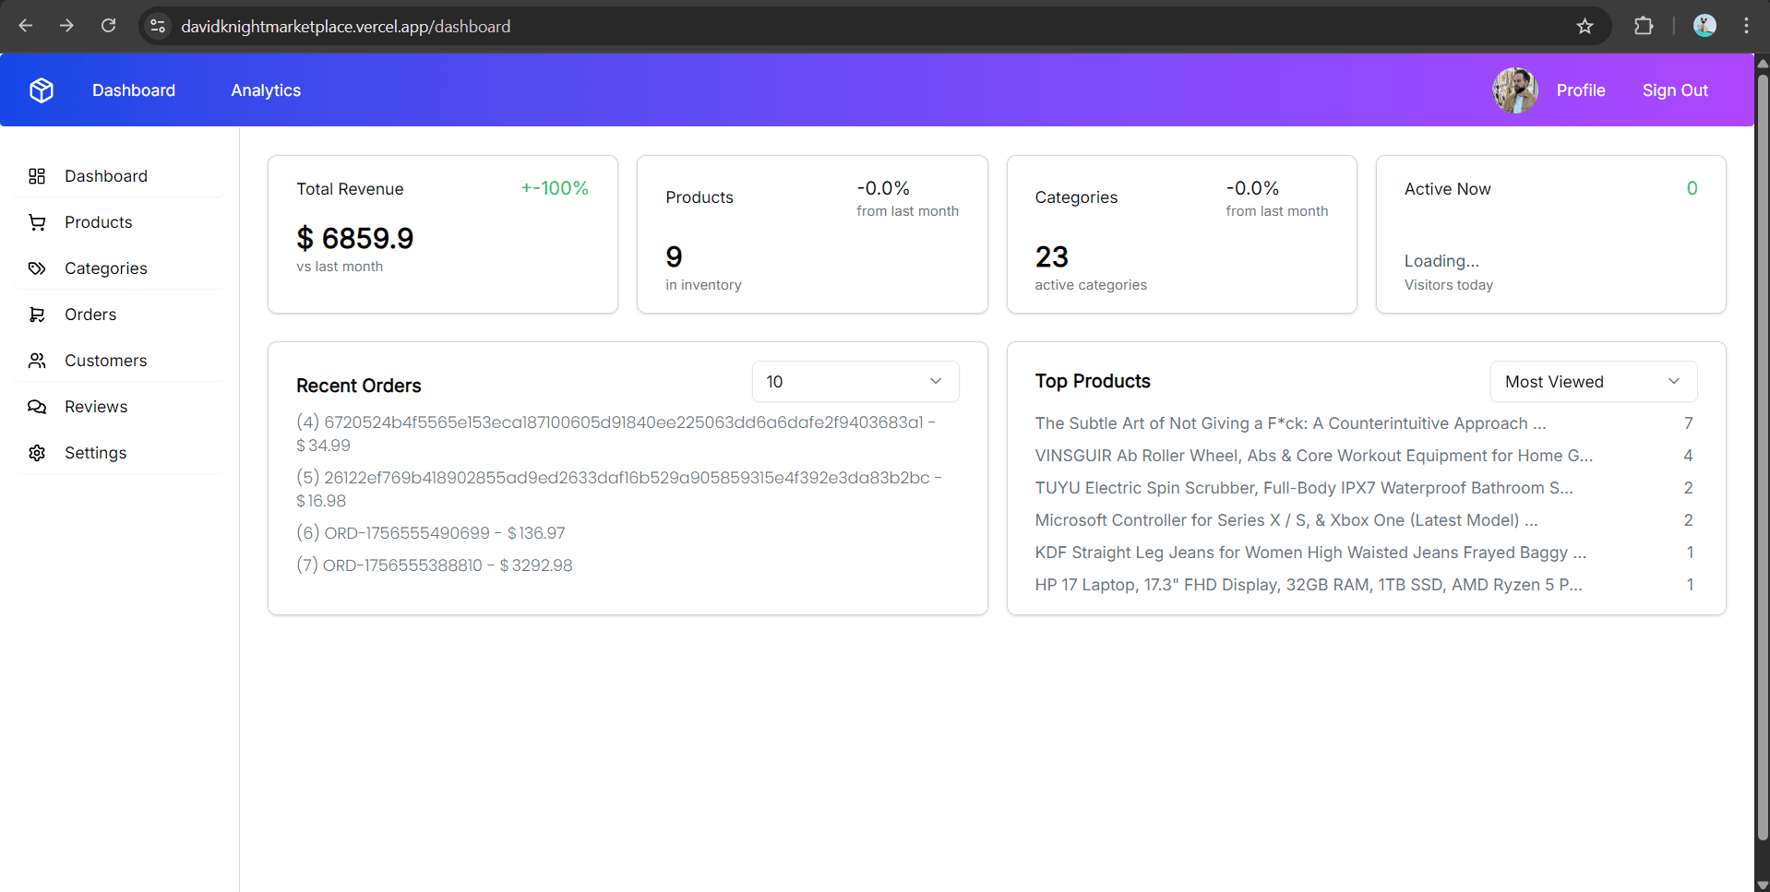1770x892 pixels.
Task: Click the Customers people icon in sidebar
Action: coord(37,361)
